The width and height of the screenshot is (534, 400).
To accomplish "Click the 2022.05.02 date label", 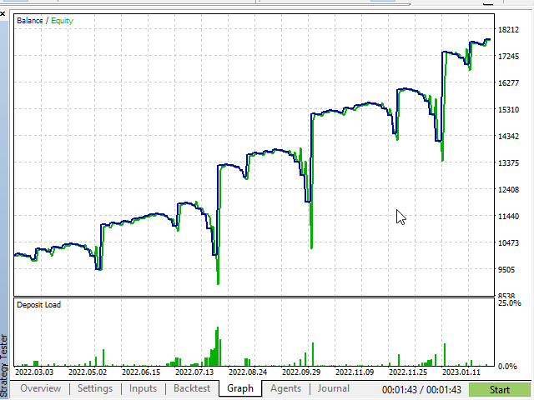I will pos(88,372).
